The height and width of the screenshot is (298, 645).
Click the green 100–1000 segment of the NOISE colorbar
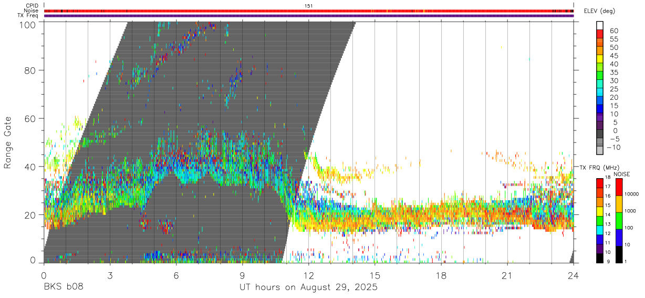(x=619, y=221)
